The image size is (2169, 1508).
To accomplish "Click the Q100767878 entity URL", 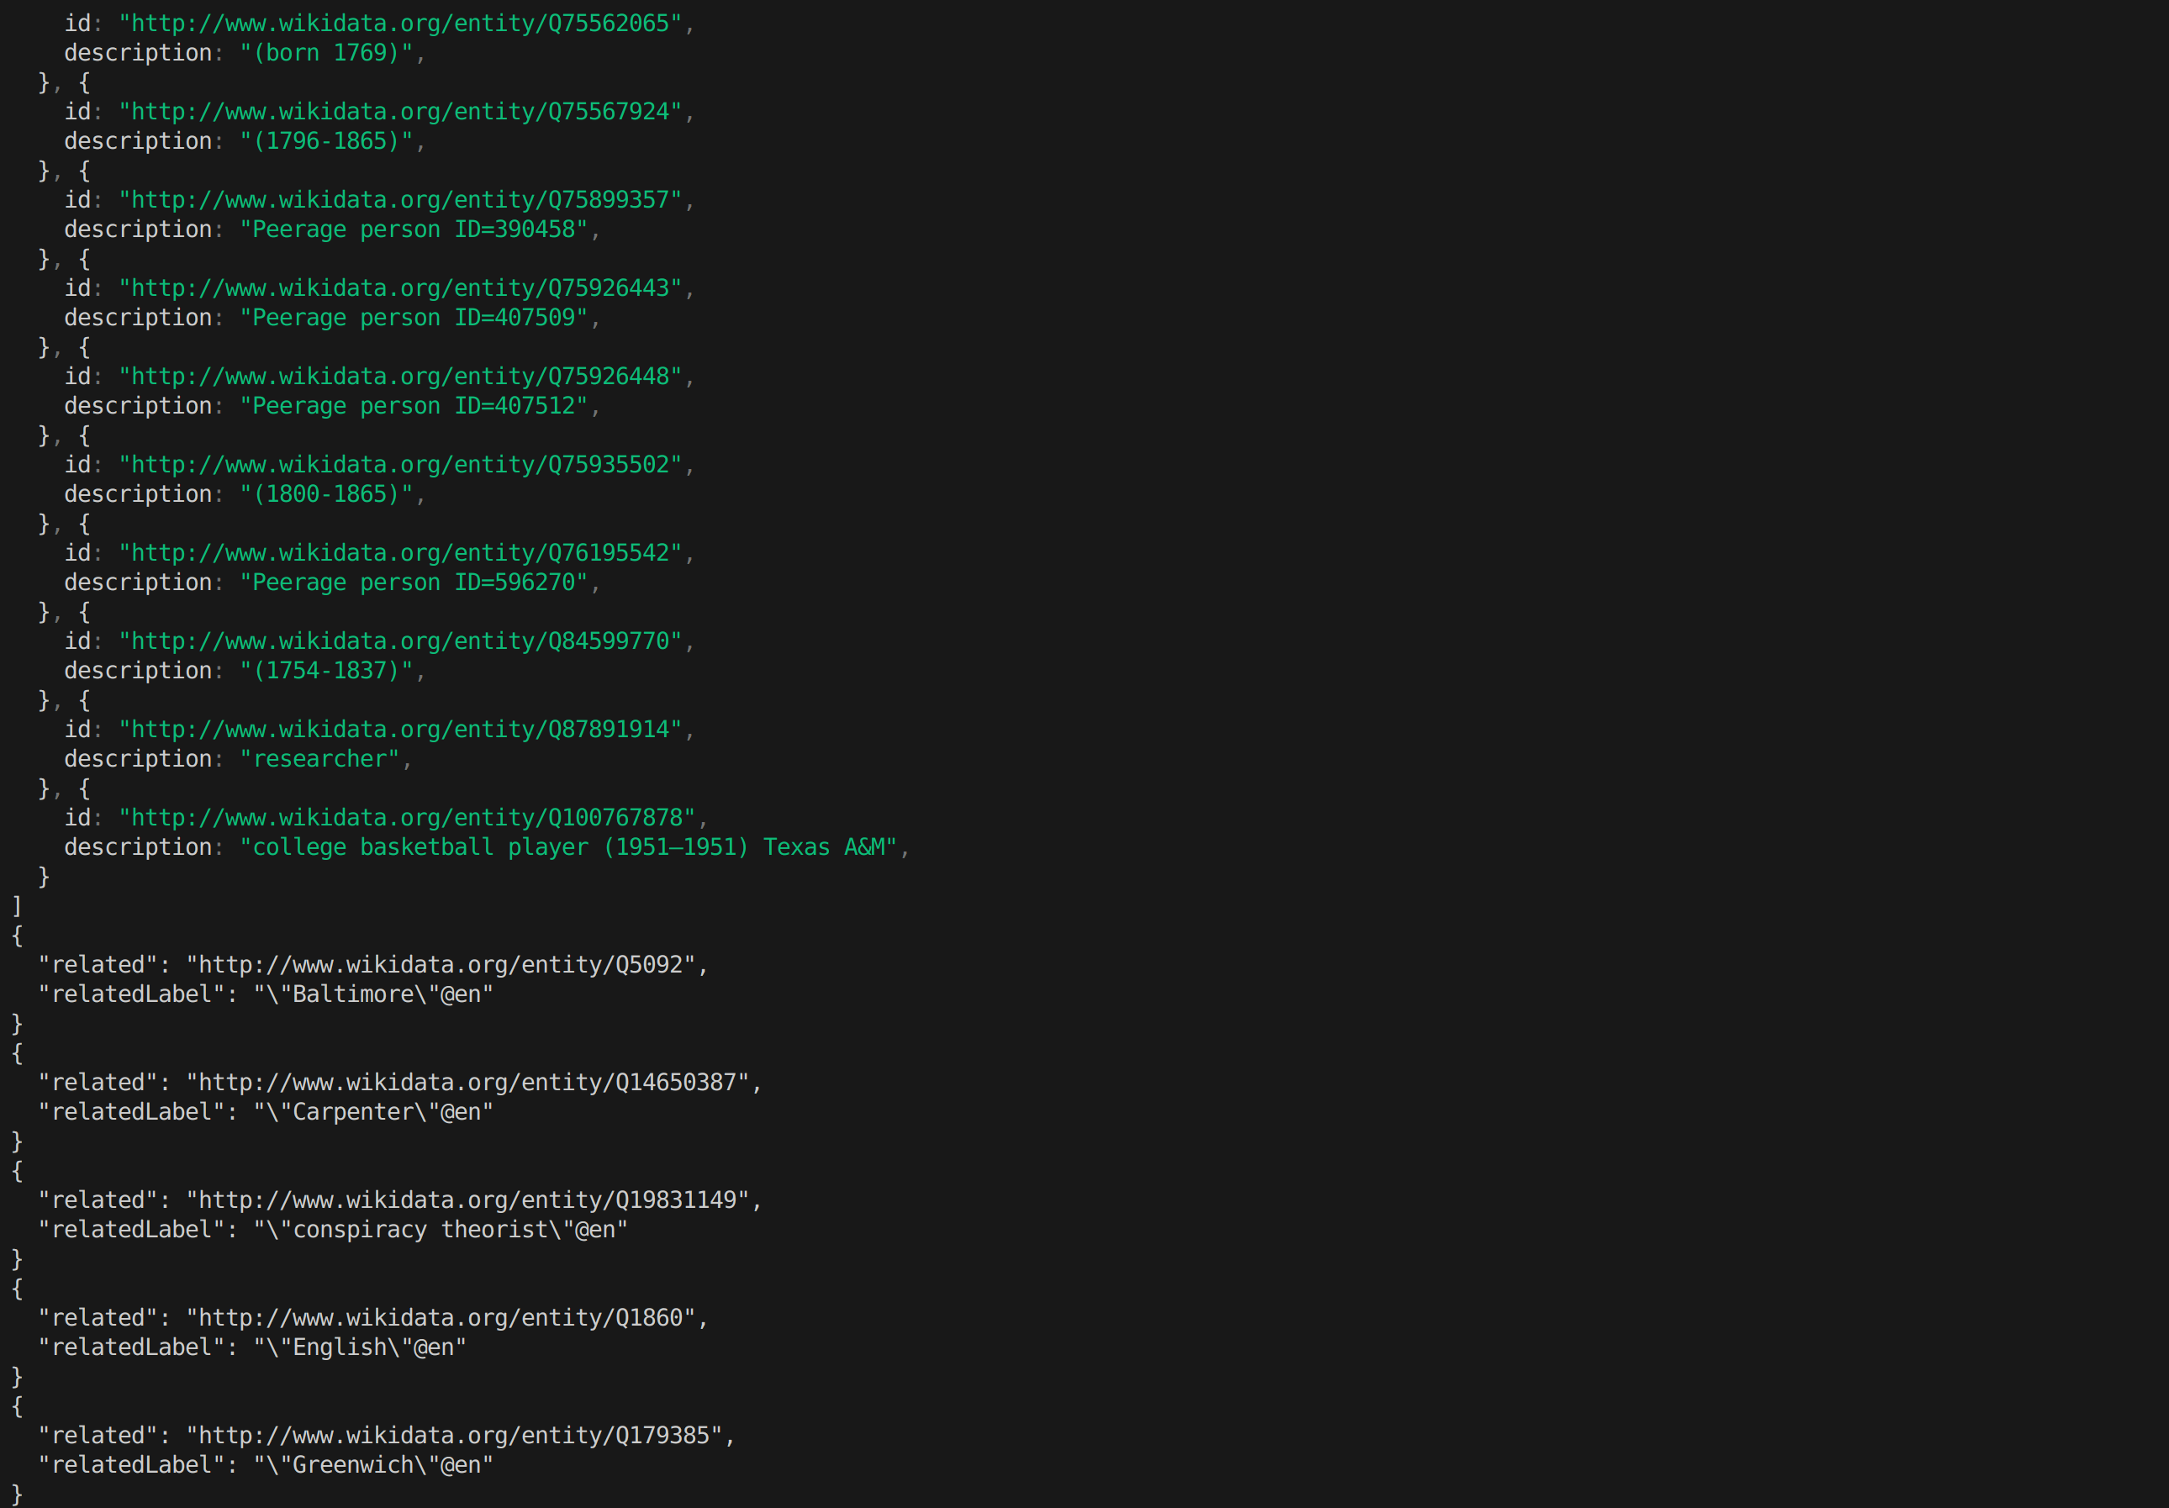I will pyautogui.click(x=406, y=818).
